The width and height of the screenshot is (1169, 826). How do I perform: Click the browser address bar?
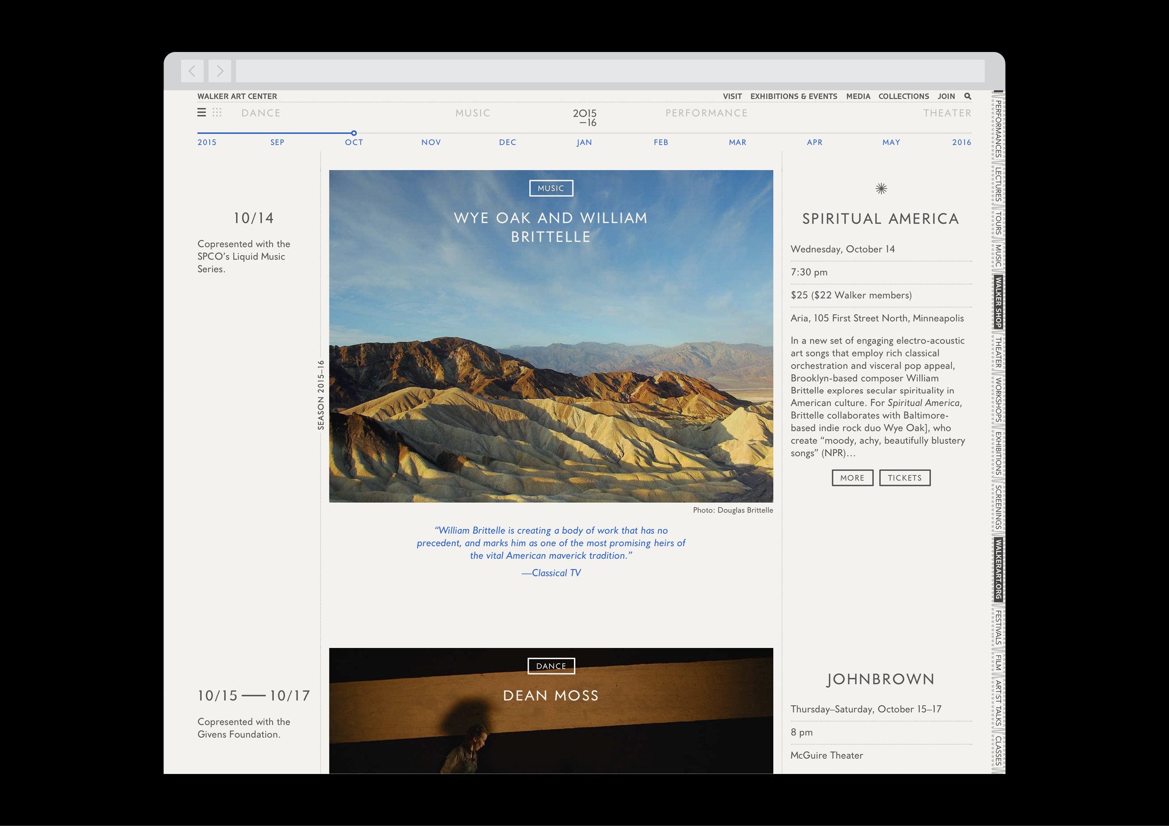609,71
